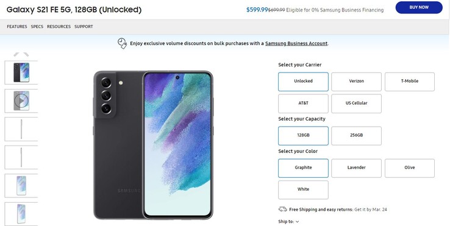Screen dimensions: 450x226
Task: Choose the Verizon carrier option
Action: (x=356, y=82)
